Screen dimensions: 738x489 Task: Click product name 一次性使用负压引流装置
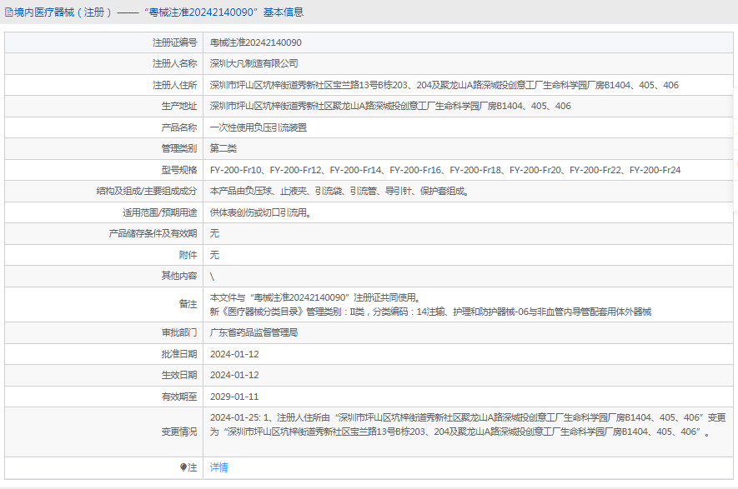tap(259, 127)
